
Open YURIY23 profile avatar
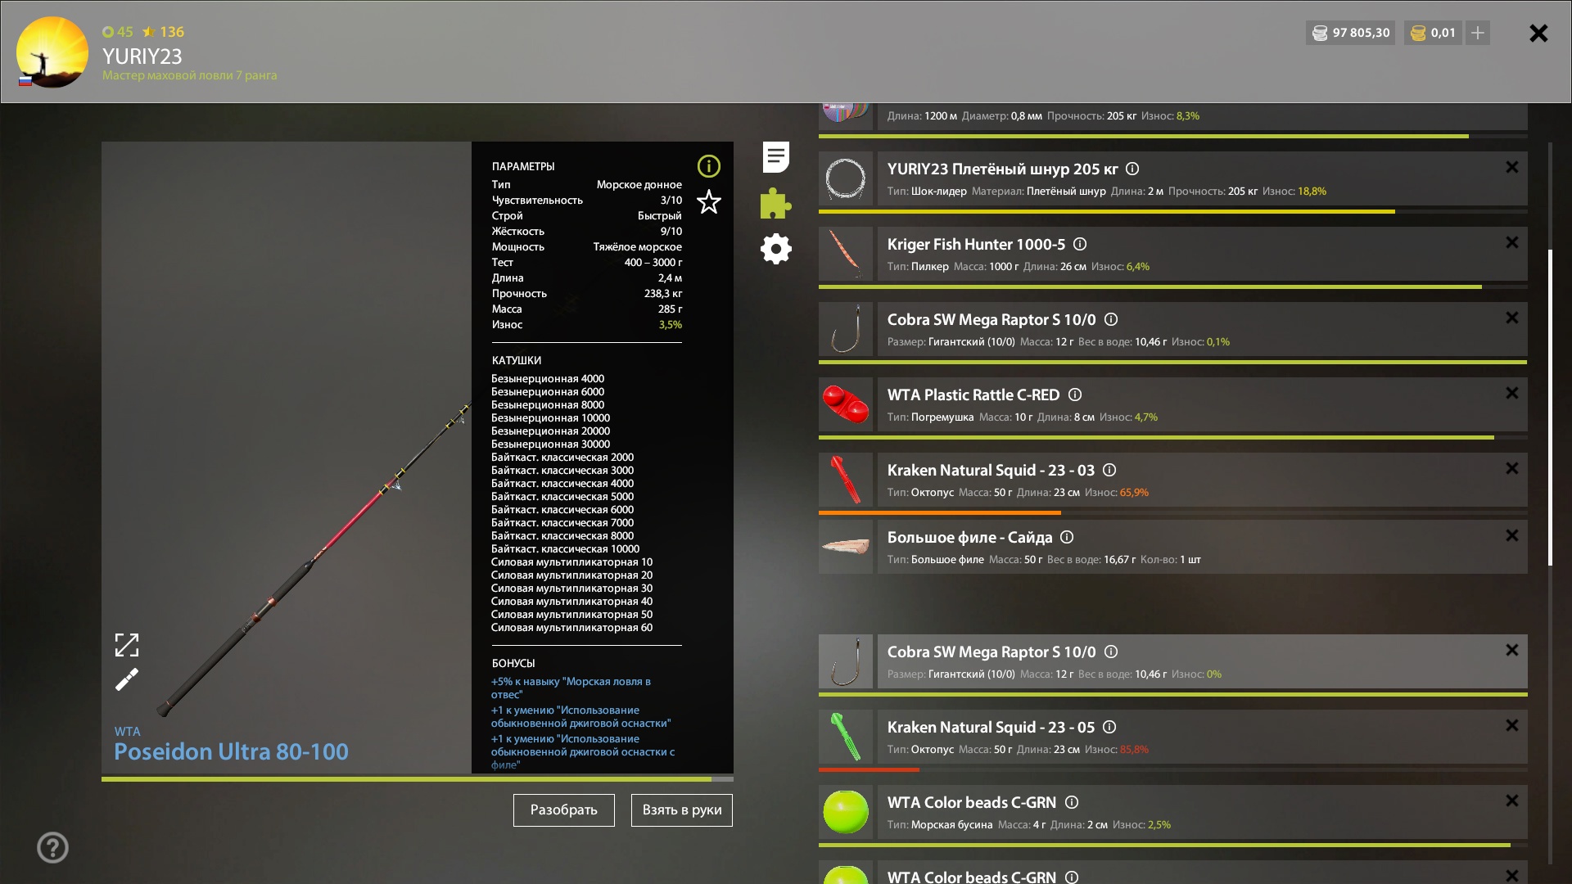[x=52, y=52]
